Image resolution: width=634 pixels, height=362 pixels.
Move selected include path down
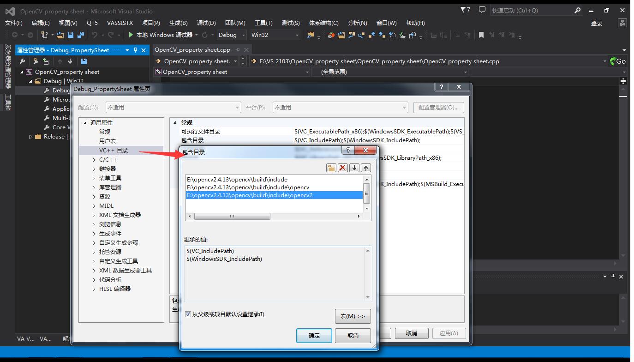coord(354,168)
